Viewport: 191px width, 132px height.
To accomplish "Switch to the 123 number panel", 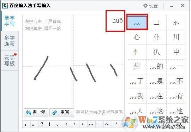I will pos(166,124).
